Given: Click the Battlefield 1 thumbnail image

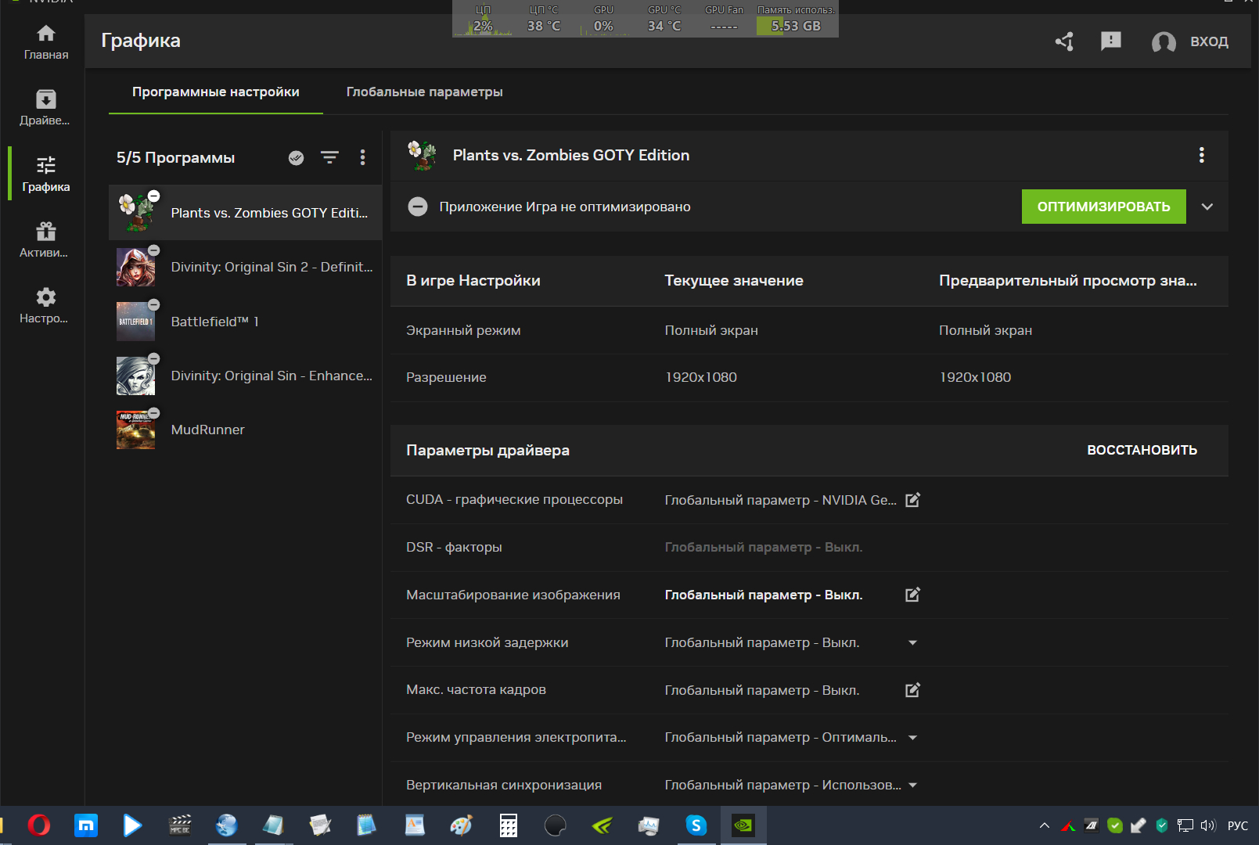Looking at the screenshot, I should coord(135,322).
